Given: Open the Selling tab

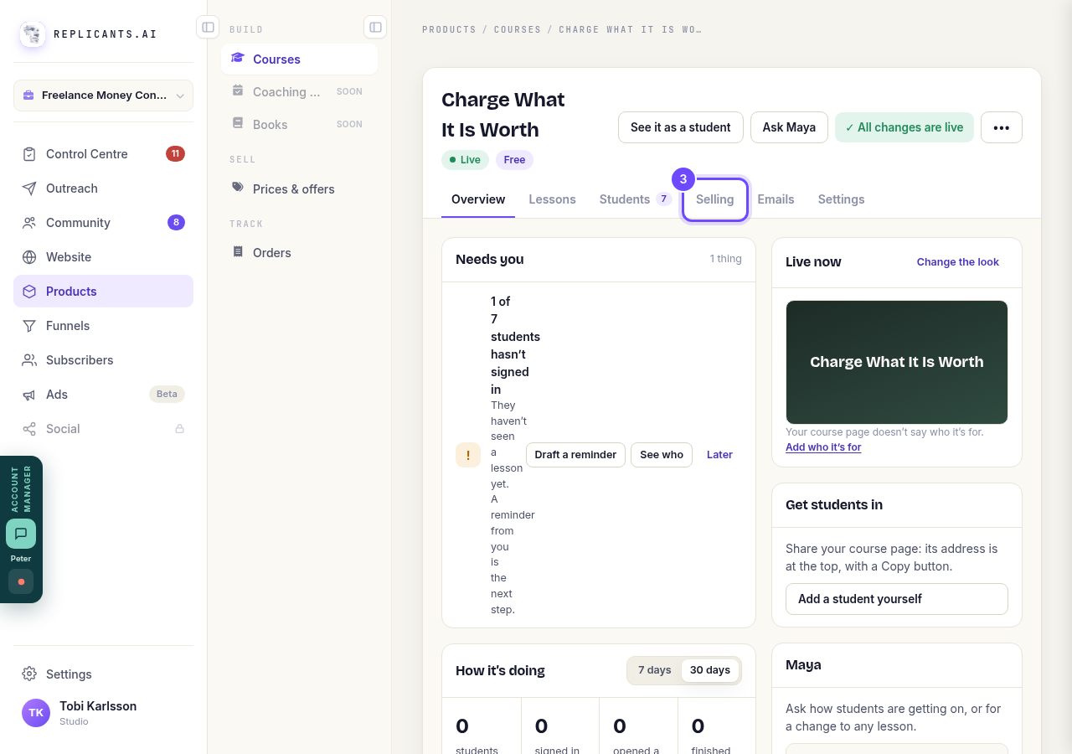Looking at the screenshot, I should (x=715, y=199).
